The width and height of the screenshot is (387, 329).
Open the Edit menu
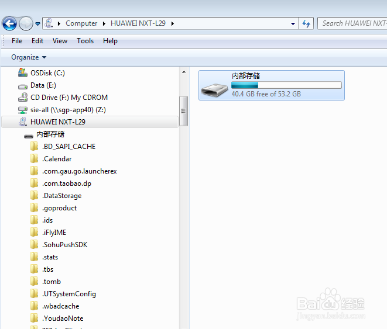(37, 41)
